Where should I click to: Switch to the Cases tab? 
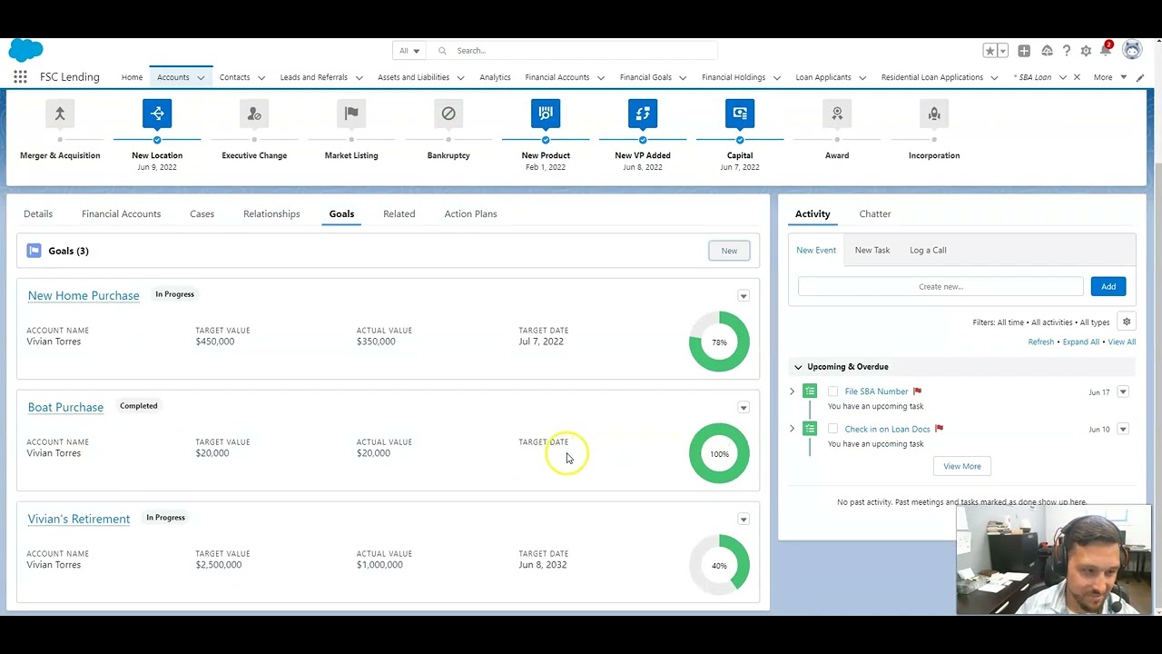pyautogui.click(x=202, y=213)
